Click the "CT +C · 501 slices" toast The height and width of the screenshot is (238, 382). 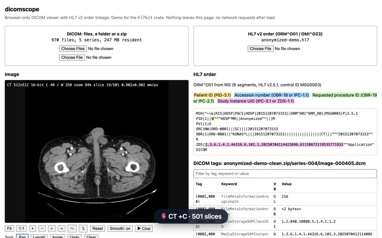pos(191,217)
